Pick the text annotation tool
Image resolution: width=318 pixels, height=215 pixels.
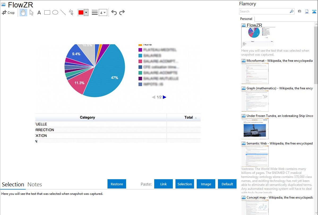click(x=39, y=12)
